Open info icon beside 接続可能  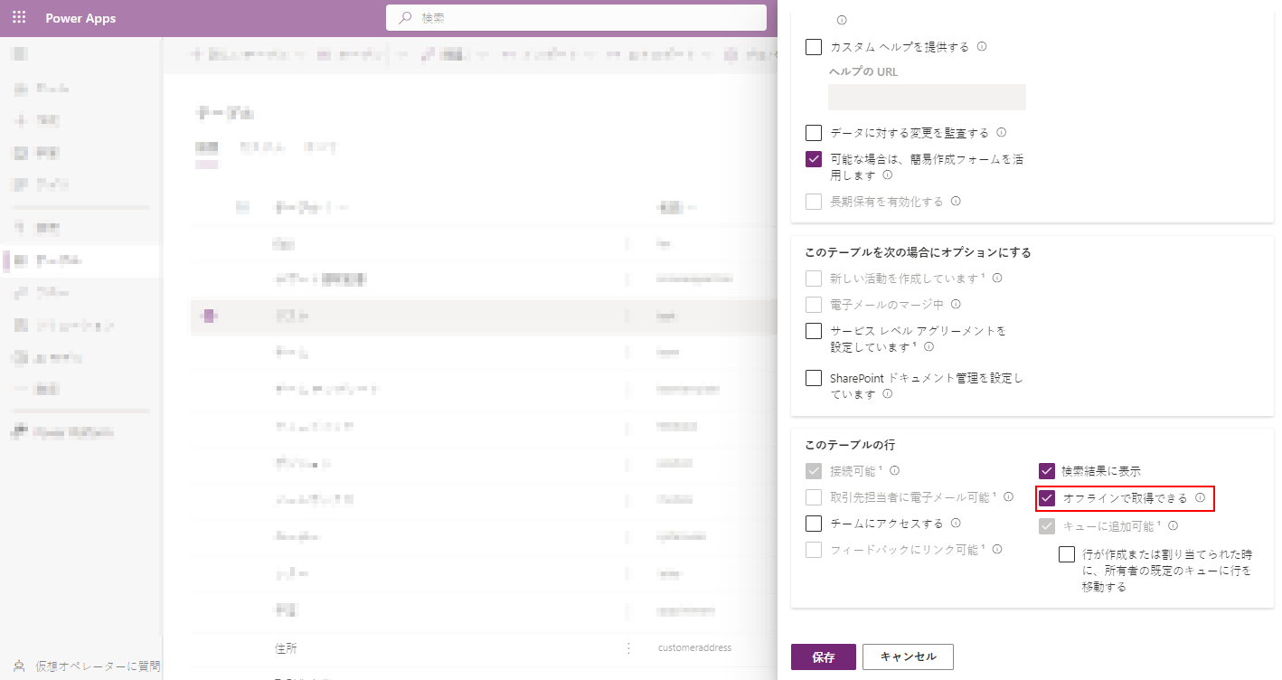(895, 471)
